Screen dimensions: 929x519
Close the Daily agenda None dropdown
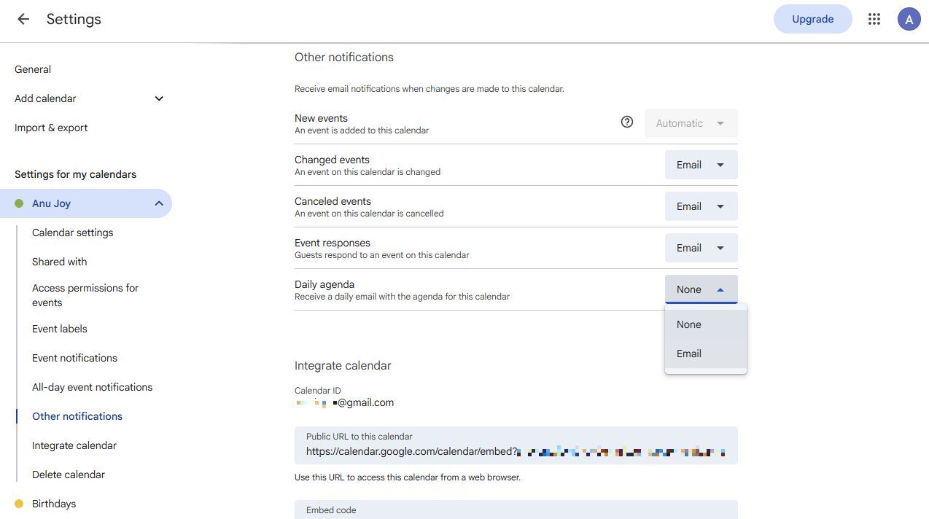point(701,289)
